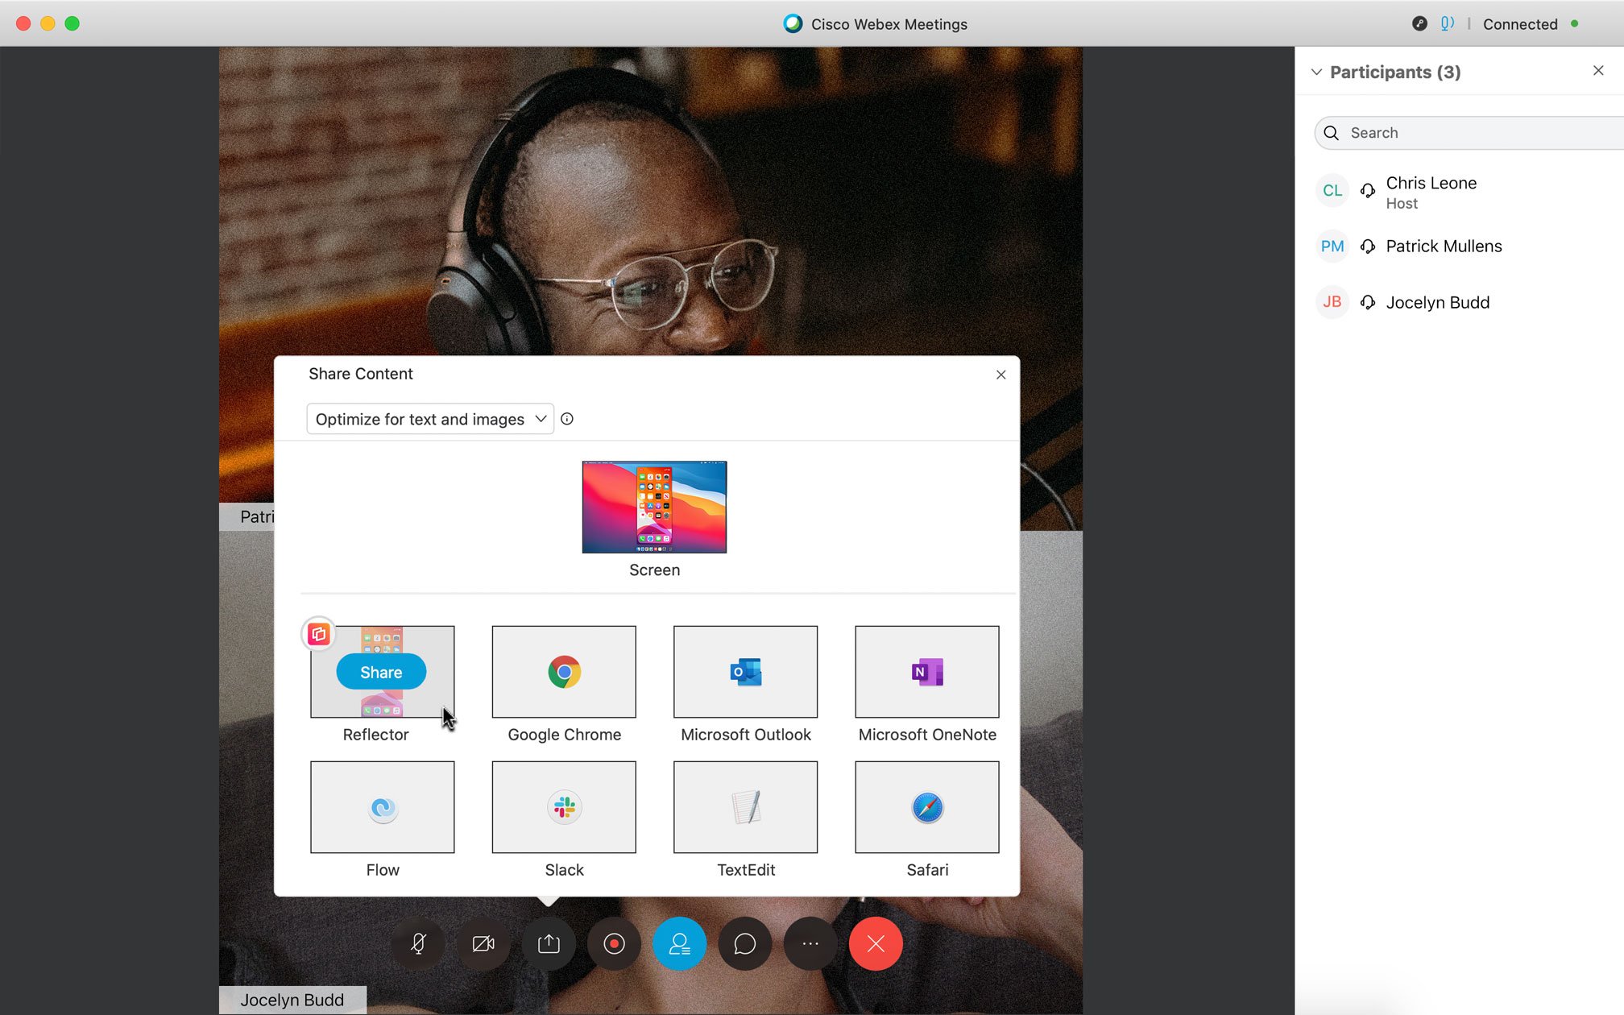This screenshot has width=1624, height=1015.
Task: Open the more options menu
Action: point(810,943)
